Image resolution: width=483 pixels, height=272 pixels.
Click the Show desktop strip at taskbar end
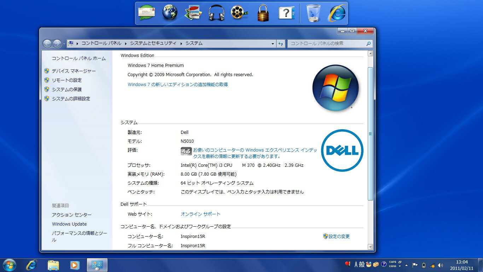480,265
